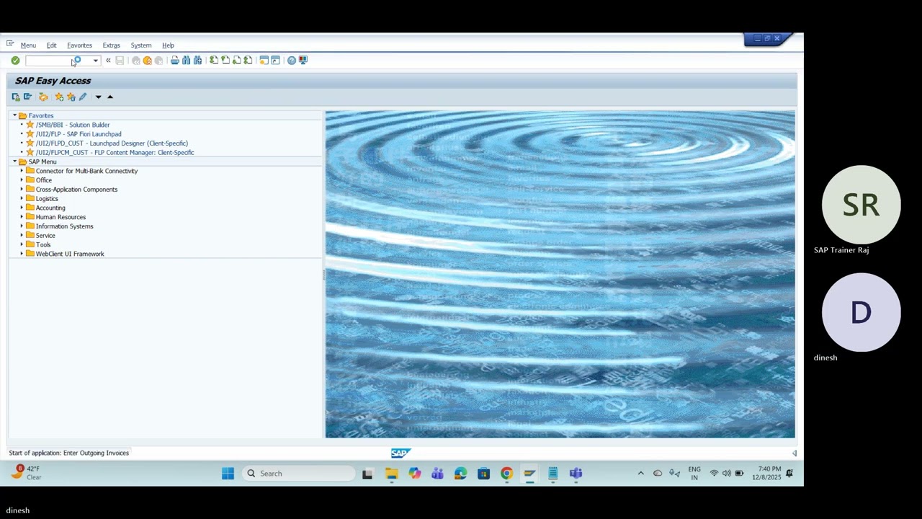
Task: Expand the Service folder
Action: coord(22,236)
